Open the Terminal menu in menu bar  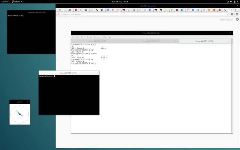(97, 37)
